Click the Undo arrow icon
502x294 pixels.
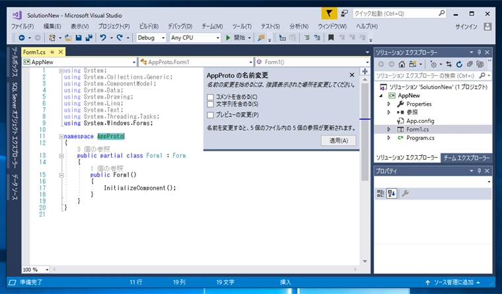tap(102, 38)
